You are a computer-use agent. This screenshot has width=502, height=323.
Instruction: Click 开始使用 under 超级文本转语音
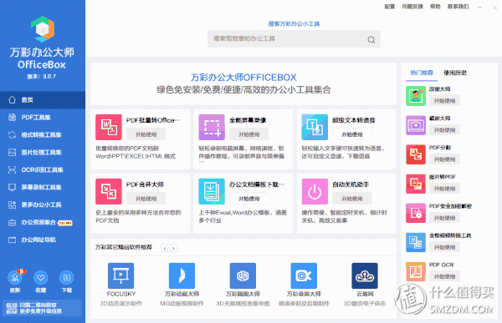[352, 134]
